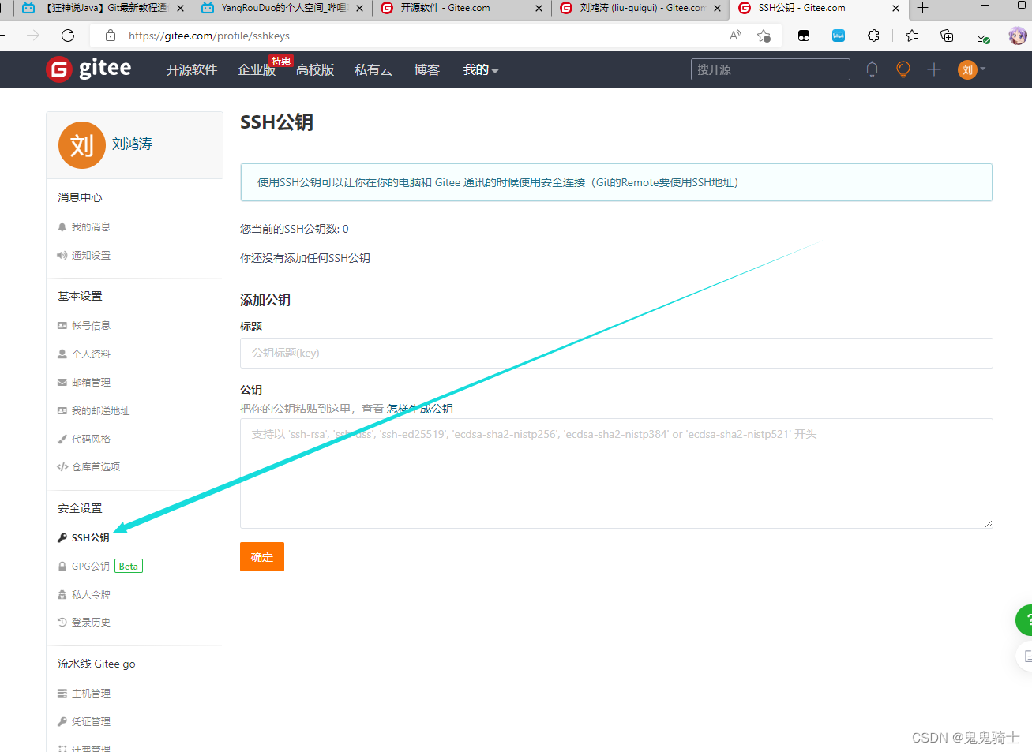Click the site info lock icon

click(111, 36)
